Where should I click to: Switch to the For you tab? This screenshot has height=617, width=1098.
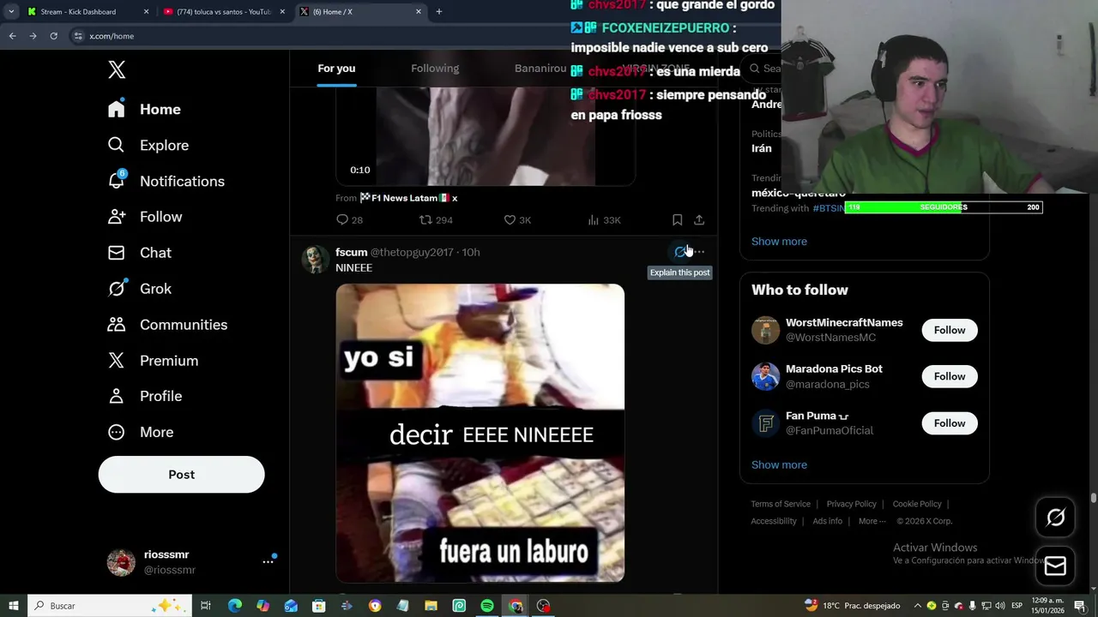coord(336,69)
